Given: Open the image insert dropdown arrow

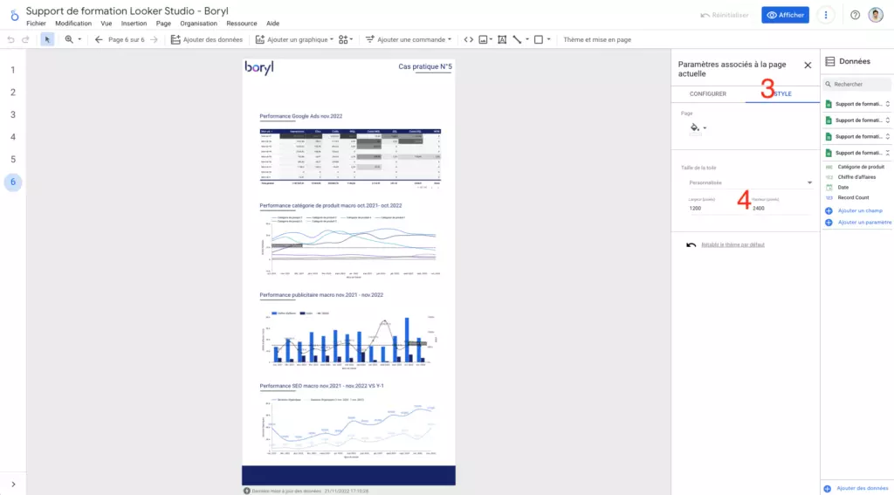Looking at the screenshot, I should pyautogui.click(x=491, y=39).
